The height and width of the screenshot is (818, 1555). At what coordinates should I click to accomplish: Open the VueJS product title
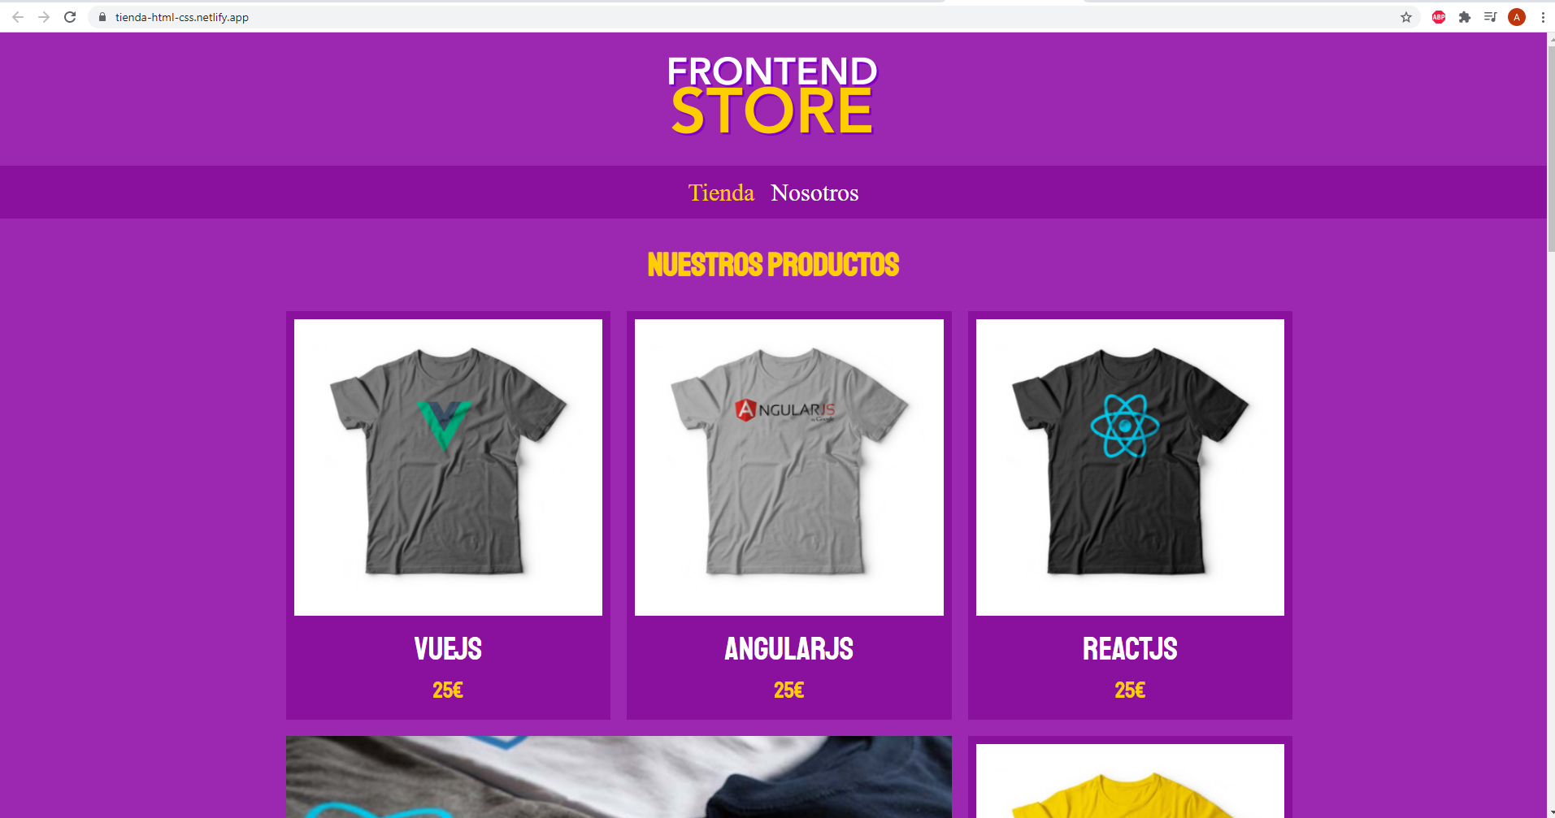(x=448, y=649)
